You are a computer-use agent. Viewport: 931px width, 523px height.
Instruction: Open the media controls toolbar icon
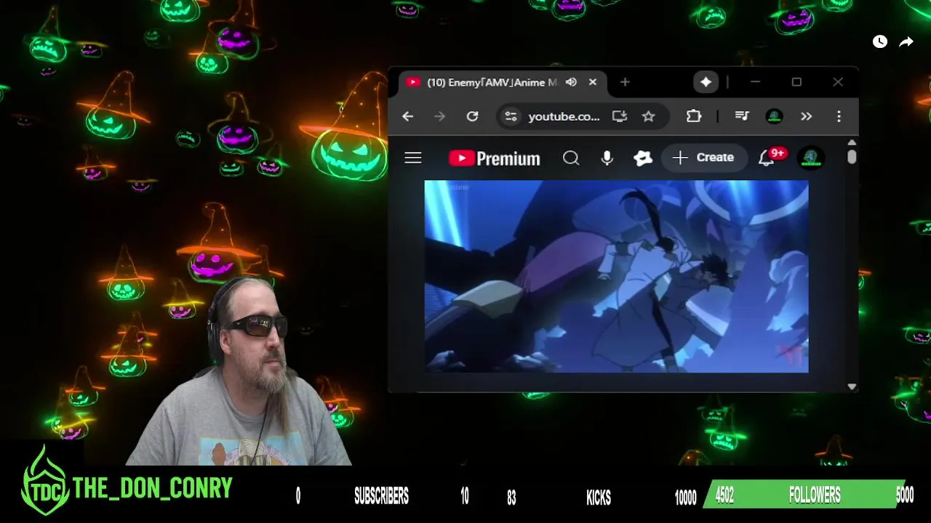coord(742,116)
